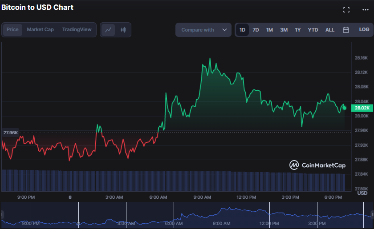The width and height of the screenshot is (374, 229).
Task: Click the 27.80K axis label
Action: coord(361,189)
